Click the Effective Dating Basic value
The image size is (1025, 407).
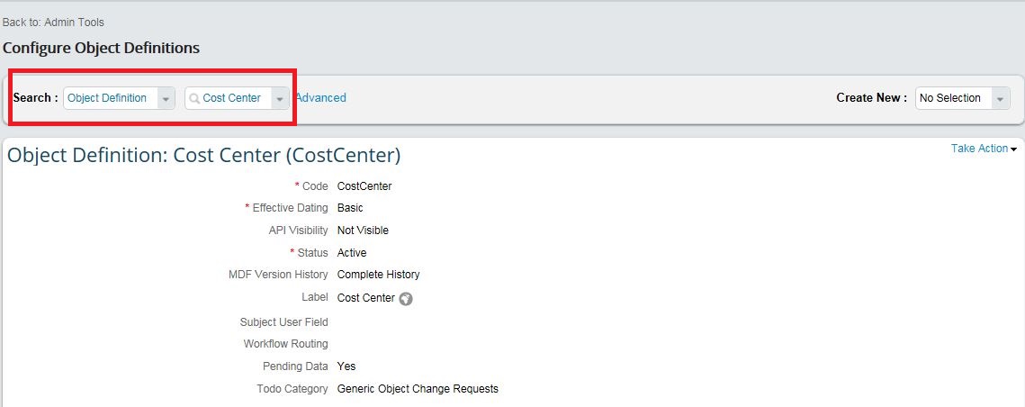(350, 208)
